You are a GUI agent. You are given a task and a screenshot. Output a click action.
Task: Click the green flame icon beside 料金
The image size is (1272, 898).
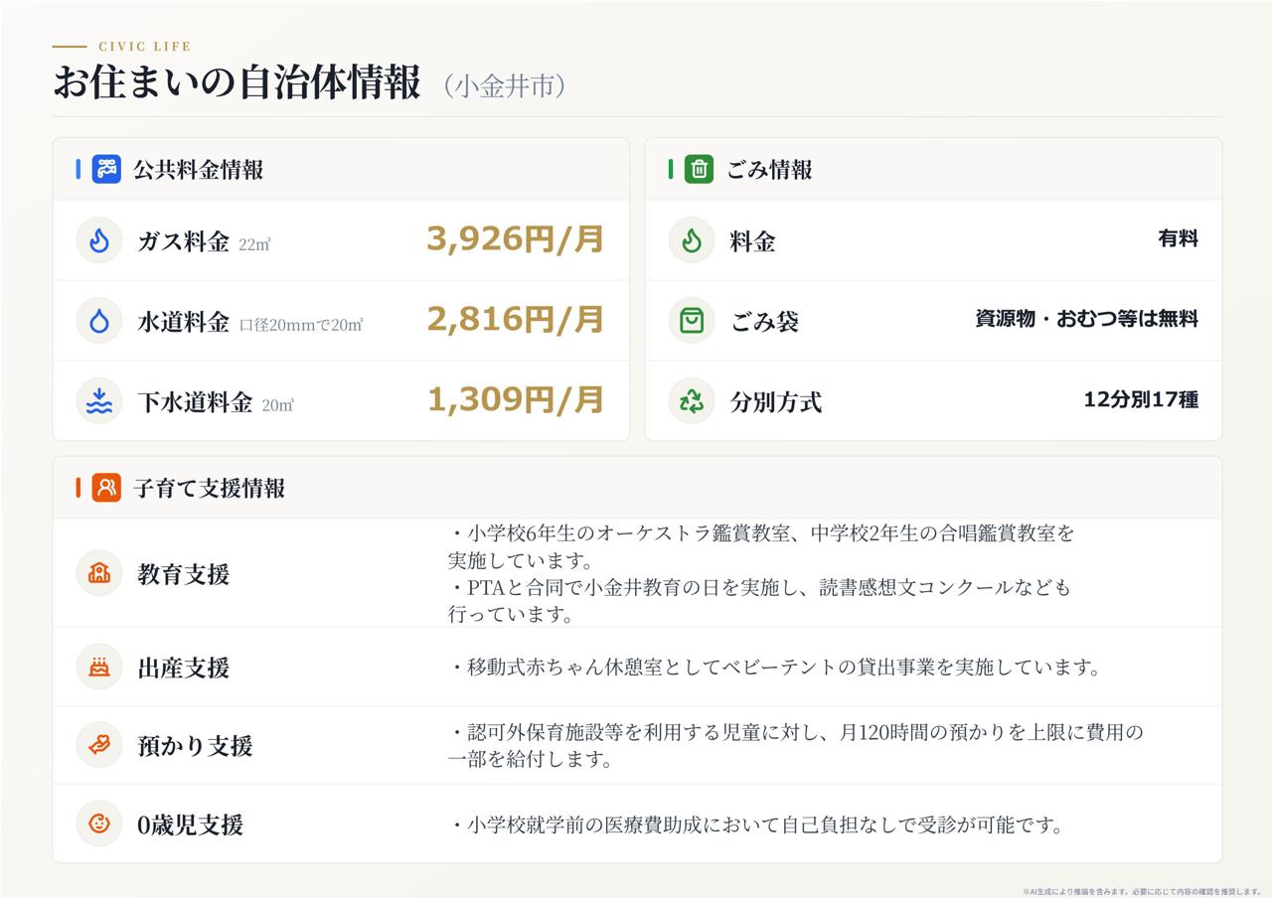(692, 240)
